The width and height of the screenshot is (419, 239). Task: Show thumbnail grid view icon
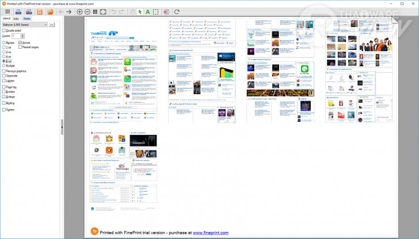pos(95,11)
